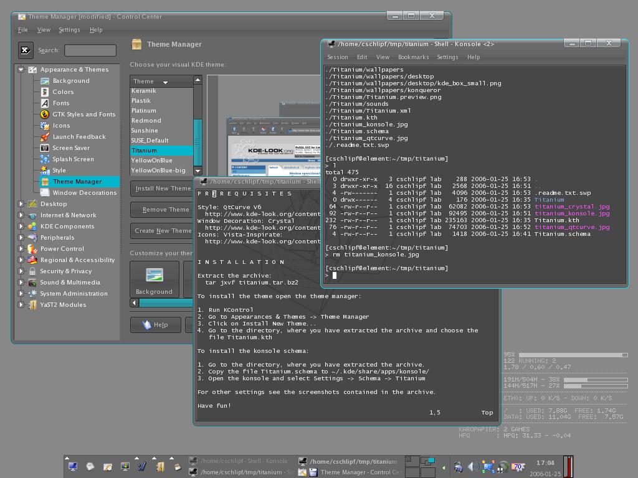Switch to /home/cschlipf Shell Konsole taskbar entry
Screen dimensions: 638x478
[239, 461]
